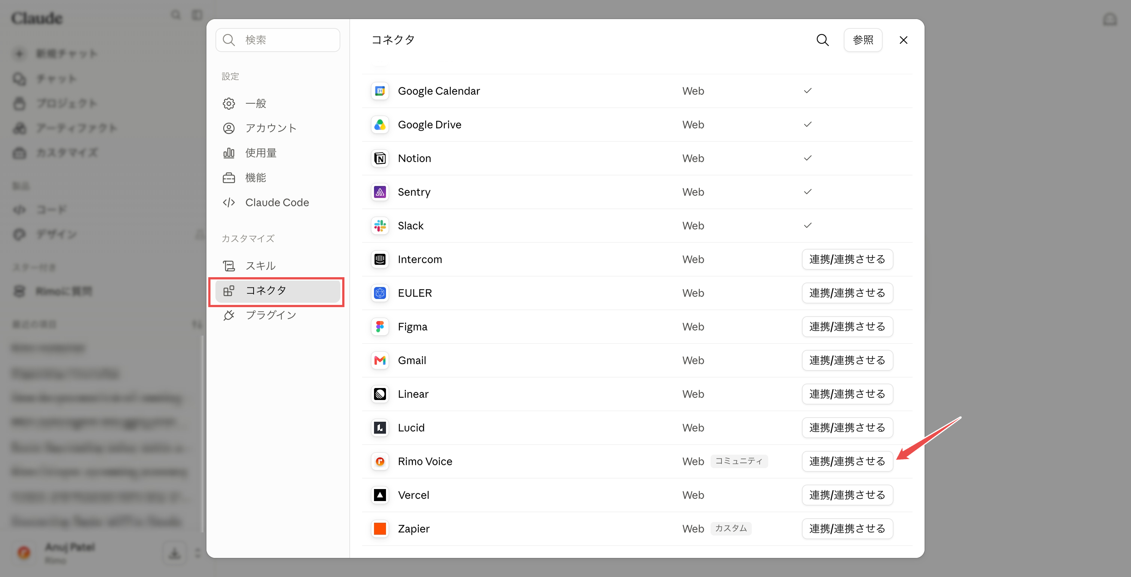Click the sidebar toggle icon in the background window
Screen dimensions: 1131x577
197,15
